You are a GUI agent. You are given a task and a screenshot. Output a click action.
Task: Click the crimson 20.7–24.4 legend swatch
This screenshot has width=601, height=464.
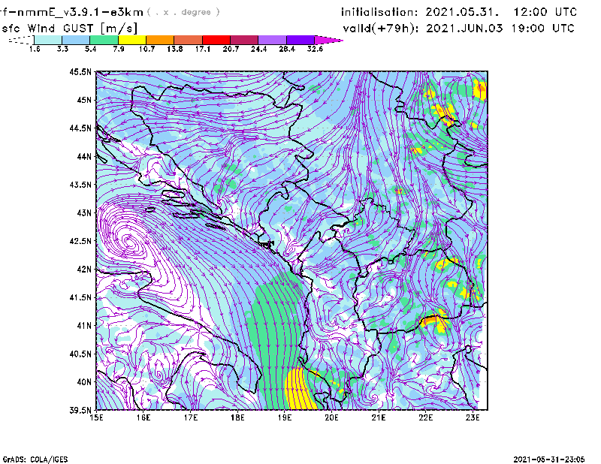point(244,40)
